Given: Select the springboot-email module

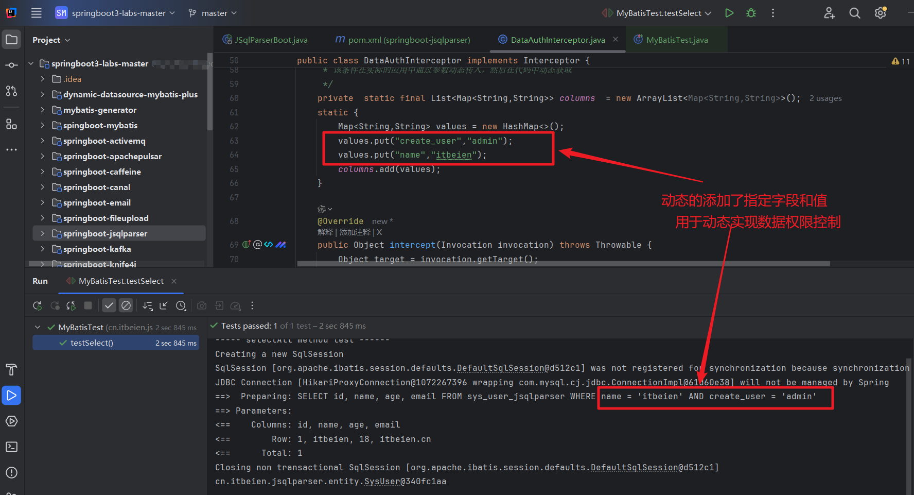Looking at the screenshot, I should 97,202.
